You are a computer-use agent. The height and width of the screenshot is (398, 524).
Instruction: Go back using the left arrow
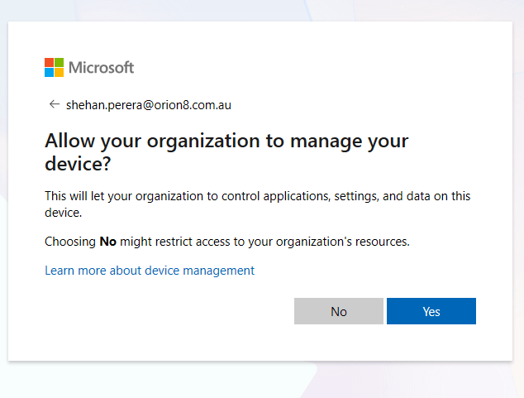pyautogui.click(x=55, y=104)
